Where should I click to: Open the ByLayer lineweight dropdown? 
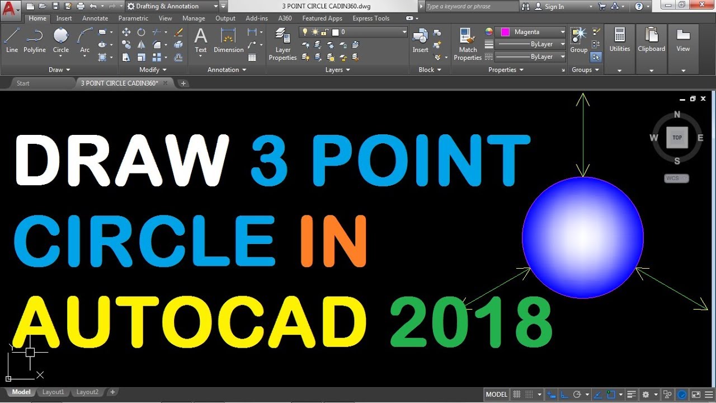pyautogui.click(x=531, y=44)
